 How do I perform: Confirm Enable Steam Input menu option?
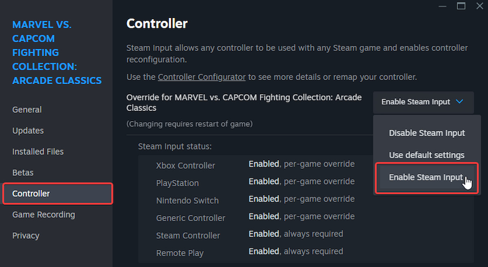[x=426, y=177]
